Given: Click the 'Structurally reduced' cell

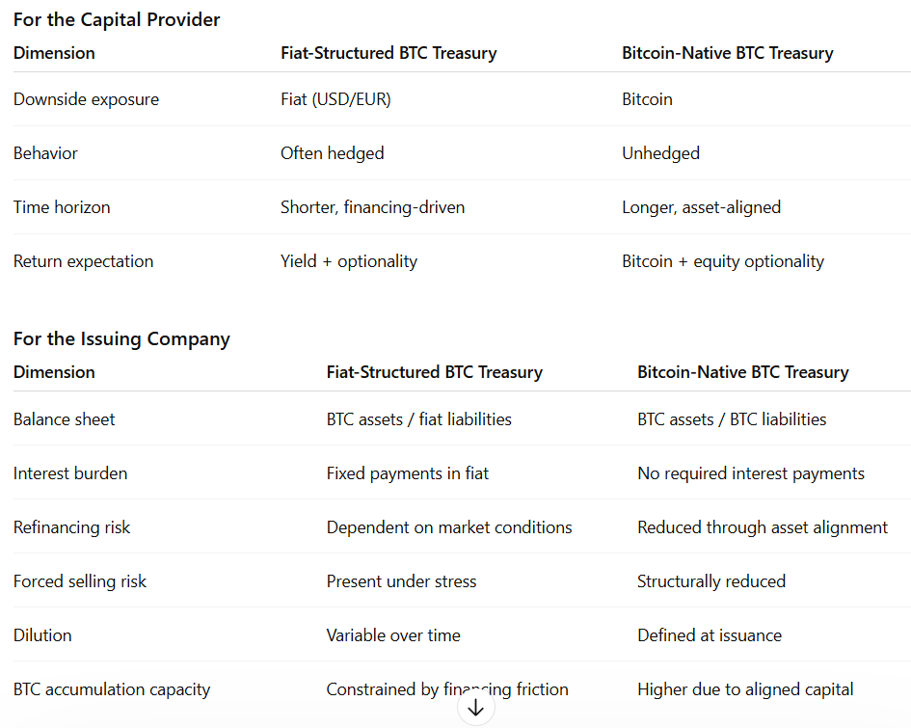Looking at the screenshot, I should point(711,581).
